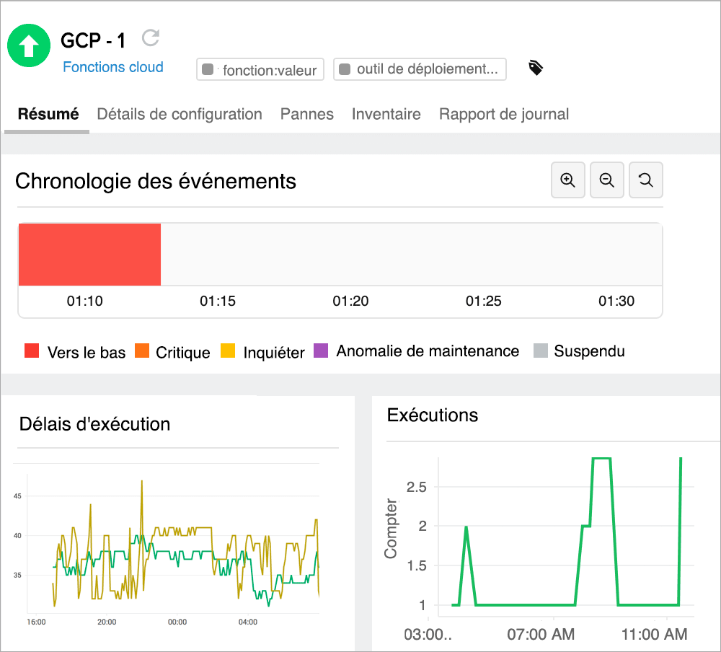Open the tags icon beside the filter chips

click(x=535, y=68)
